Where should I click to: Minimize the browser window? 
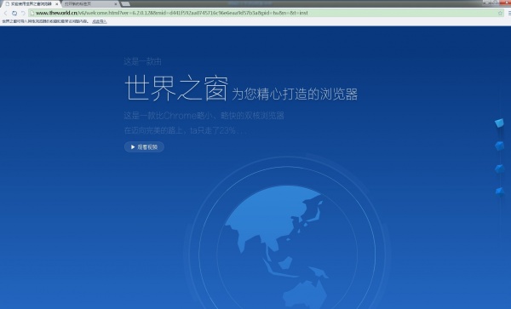coord(486,3)
